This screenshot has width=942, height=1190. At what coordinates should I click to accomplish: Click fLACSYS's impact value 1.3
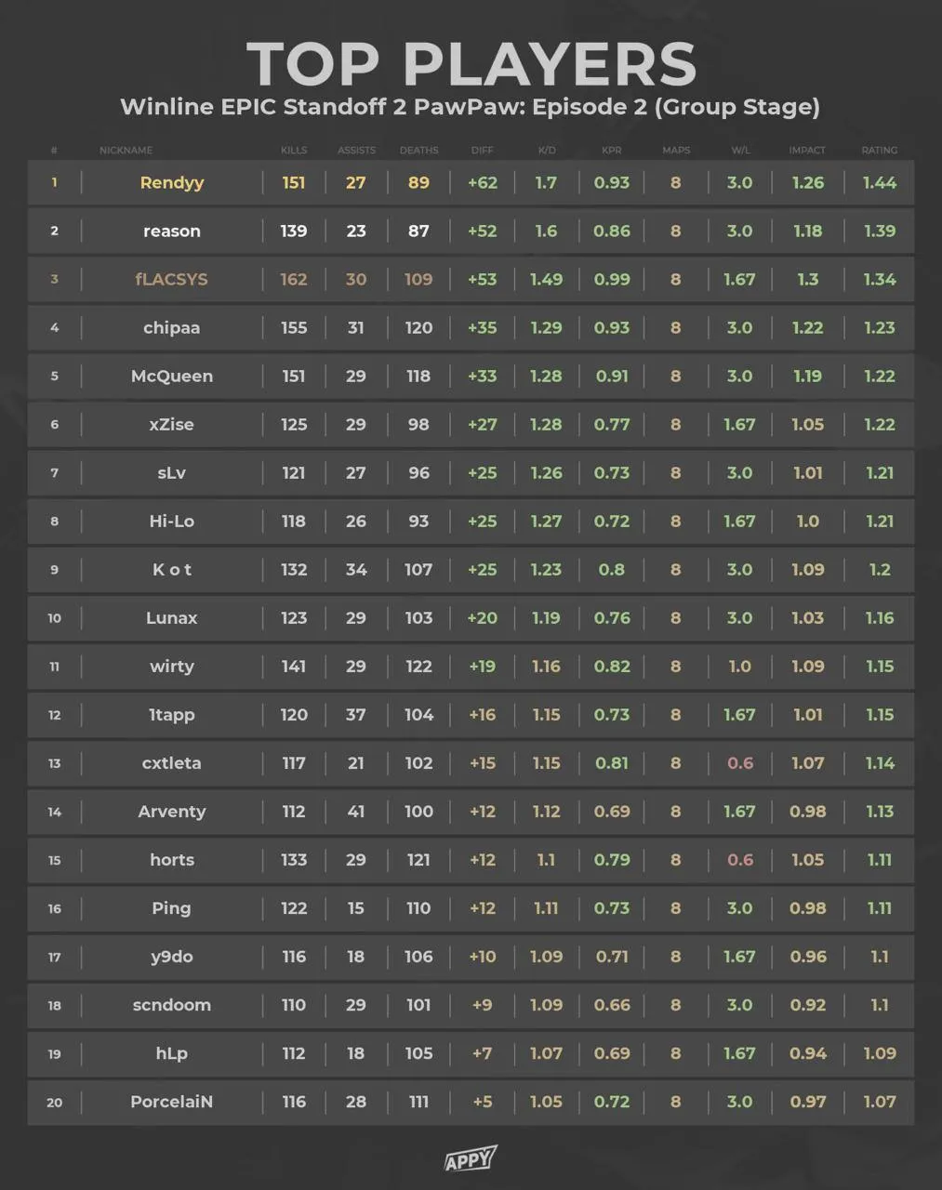click(807, 280)
